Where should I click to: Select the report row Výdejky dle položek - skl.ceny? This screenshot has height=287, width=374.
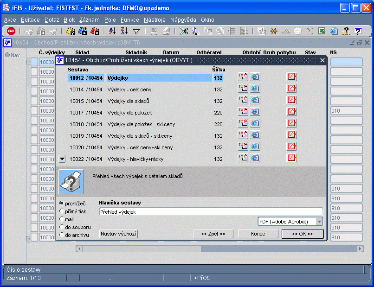pyautogui.click(x=146, y=124)
